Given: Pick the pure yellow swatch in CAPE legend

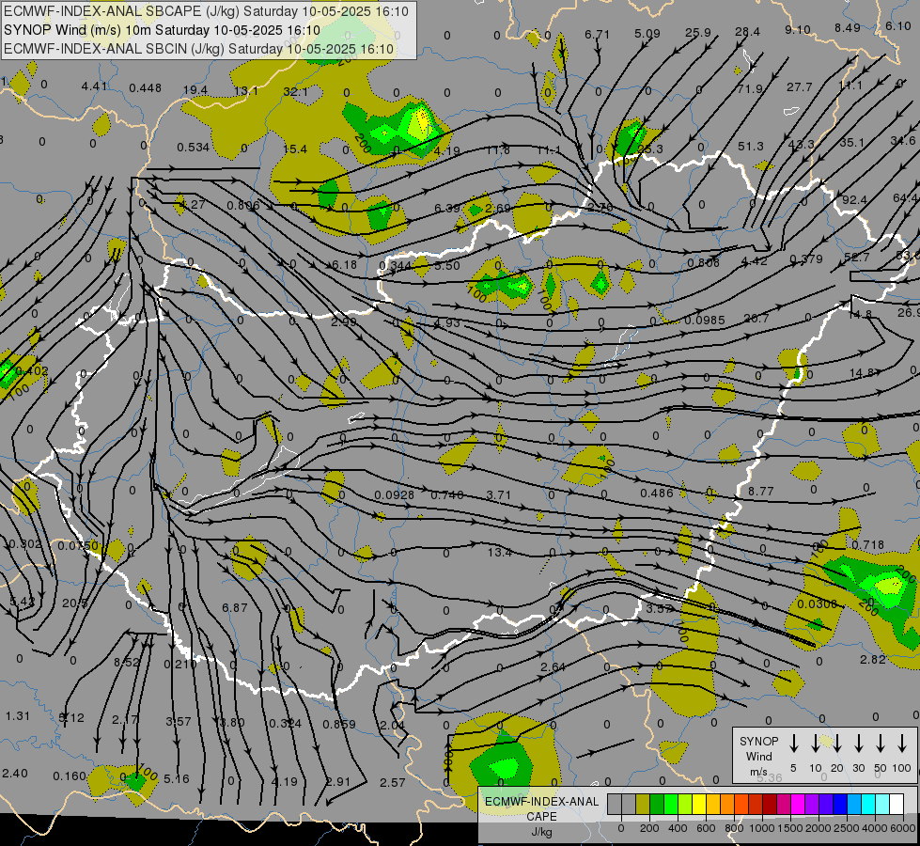Looking at the screenshot, I should [x=699, y=804].
